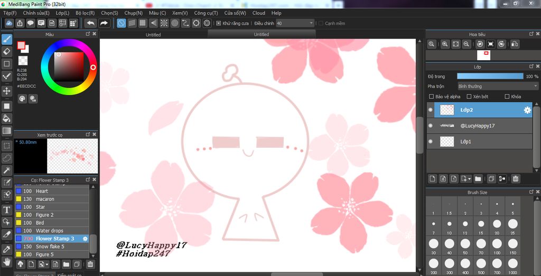Open the Cloud menu
The image size is (541, 276).
[x=259, y=13]
